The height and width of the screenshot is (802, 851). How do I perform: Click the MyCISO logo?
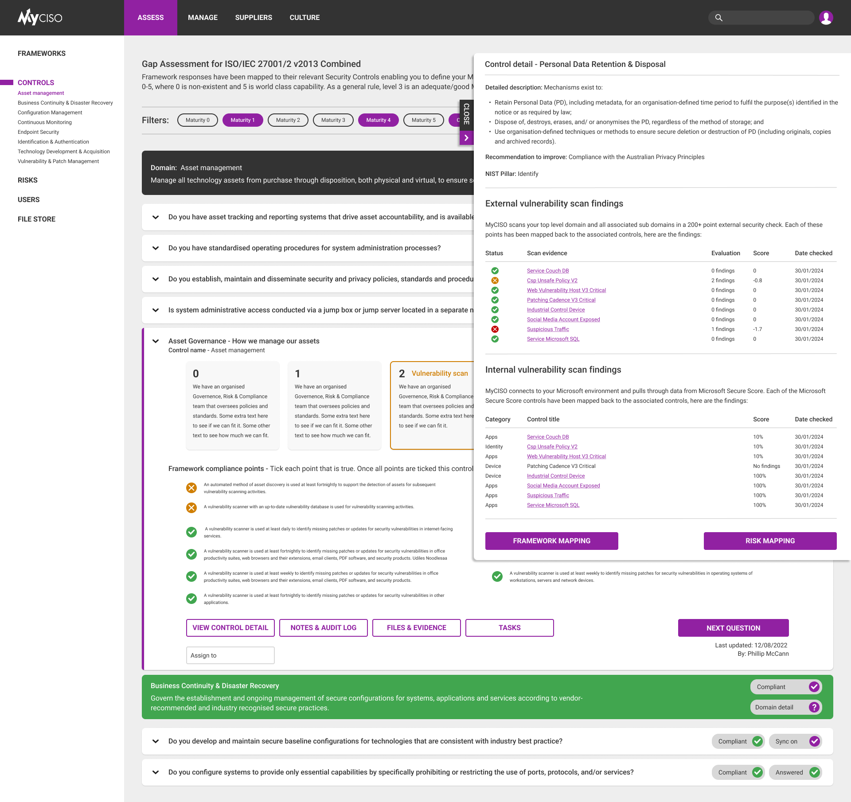(x=40, y=18)
